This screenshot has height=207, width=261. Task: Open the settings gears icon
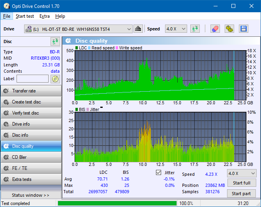[229, 29]
